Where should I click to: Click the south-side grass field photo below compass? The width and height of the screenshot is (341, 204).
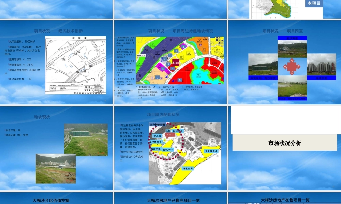coord(292,86)
